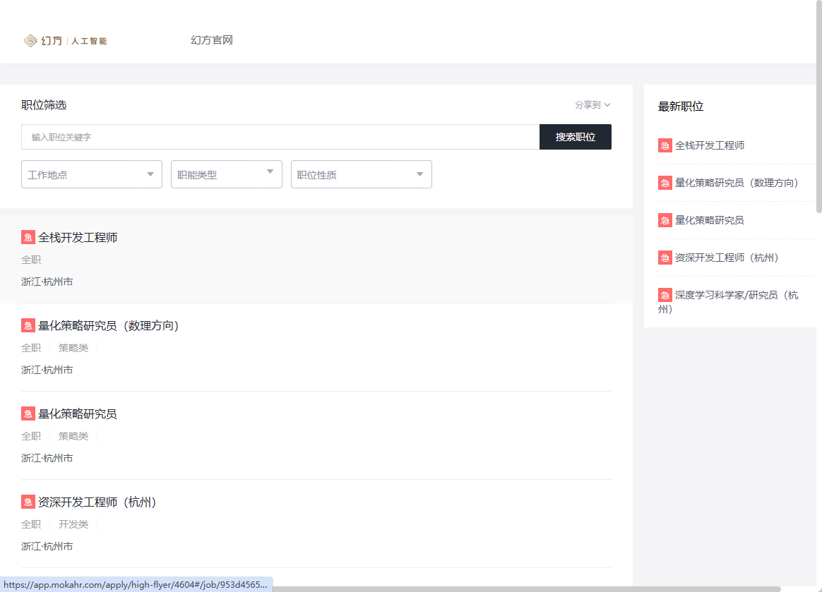
Task: Open the 职位性质 dropdown filter
Action: pyautogui.click(x=361, y=174)
